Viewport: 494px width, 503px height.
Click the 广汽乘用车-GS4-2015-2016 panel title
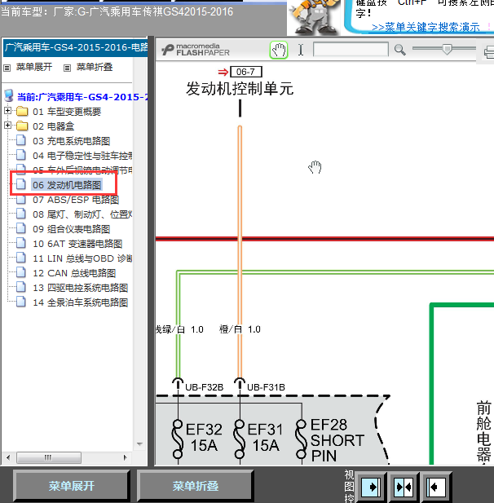tap(76, 48)
